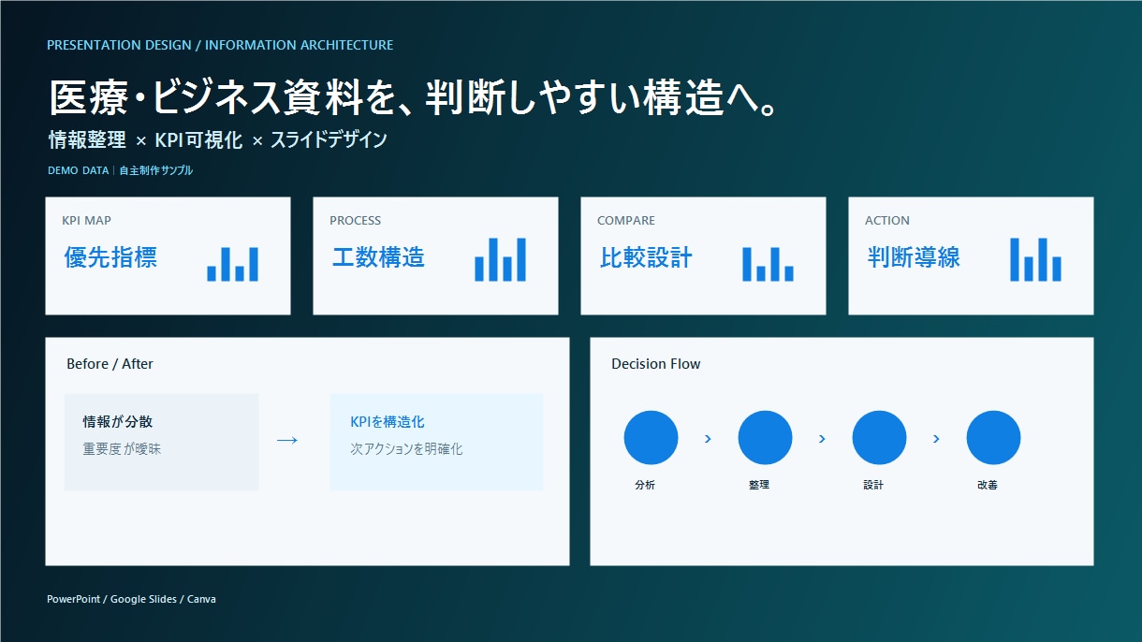This screenshot has height=642, width=1142.
Task: Select the 重要度が曖昧 caption
Action: tap(122, 449)
